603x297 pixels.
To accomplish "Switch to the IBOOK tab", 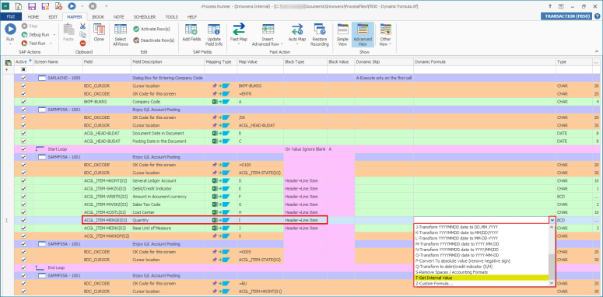I will tap(99, 17).
